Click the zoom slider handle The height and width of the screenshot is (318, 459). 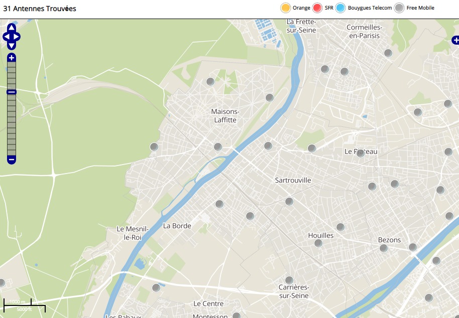click(11, 92)
